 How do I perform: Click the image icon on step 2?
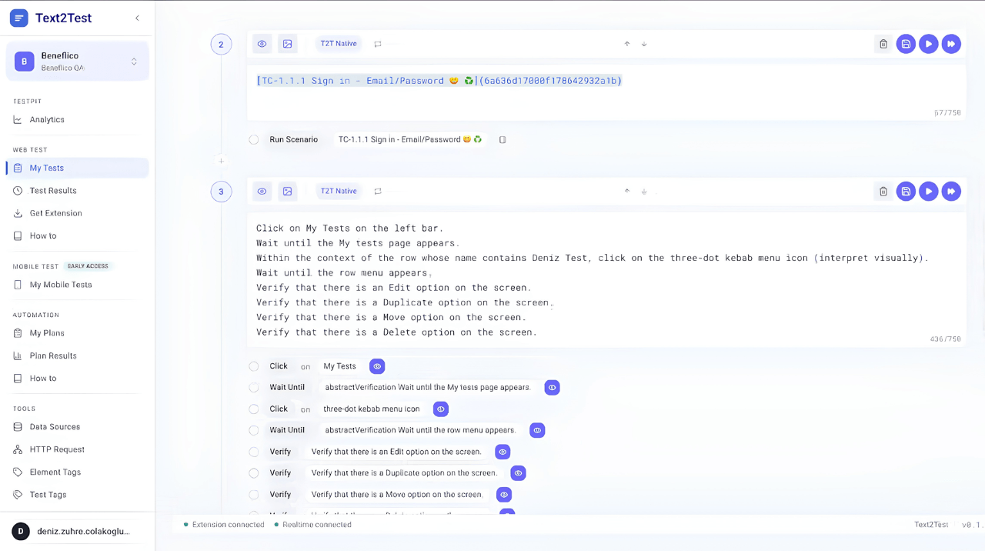(287, 44)
